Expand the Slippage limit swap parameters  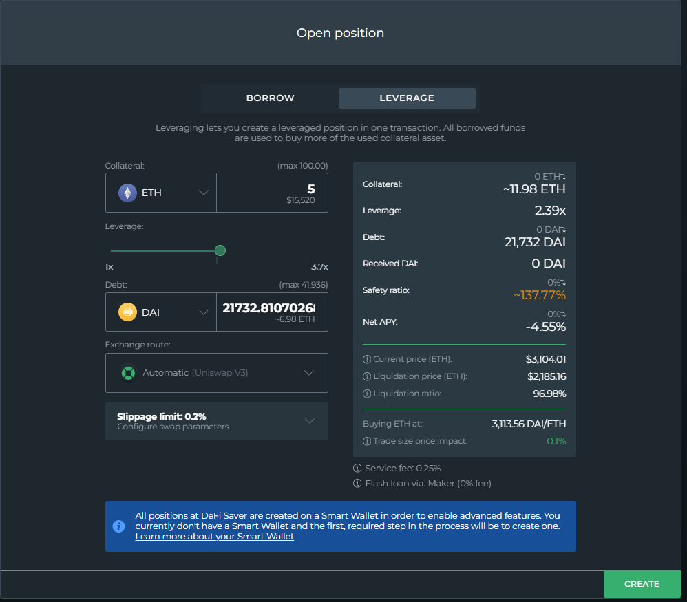(x=309, y=421)
